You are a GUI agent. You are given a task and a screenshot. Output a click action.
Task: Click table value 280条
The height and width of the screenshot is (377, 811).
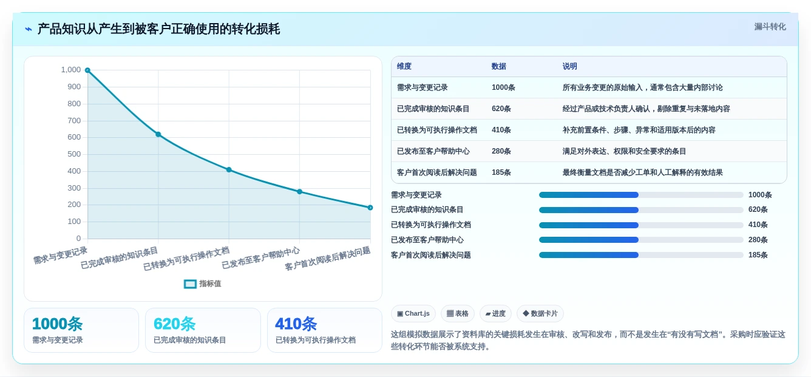(x=501, y=151)
